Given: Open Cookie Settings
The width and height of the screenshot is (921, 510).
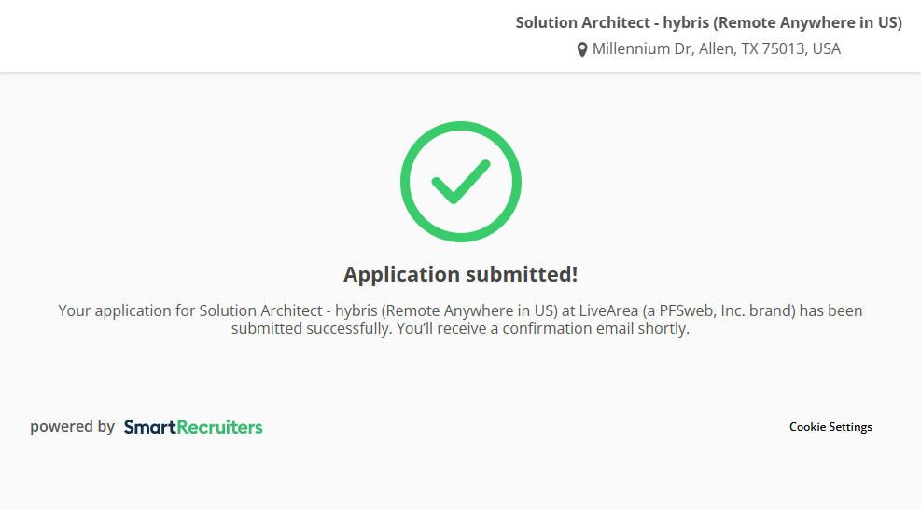Looking at the screenshot, I should (830, 427).
